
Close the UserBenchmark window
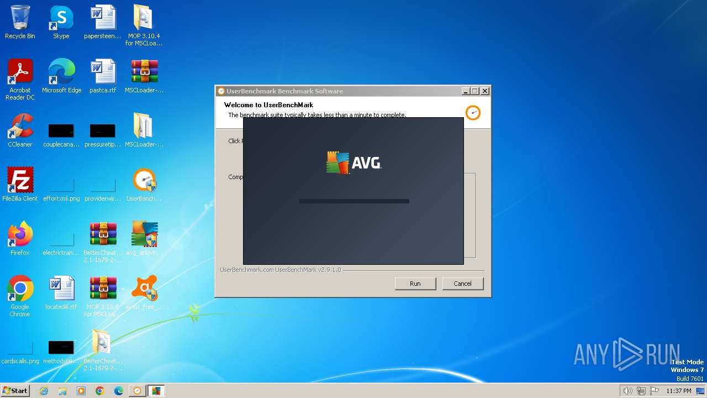click(485, 91)
